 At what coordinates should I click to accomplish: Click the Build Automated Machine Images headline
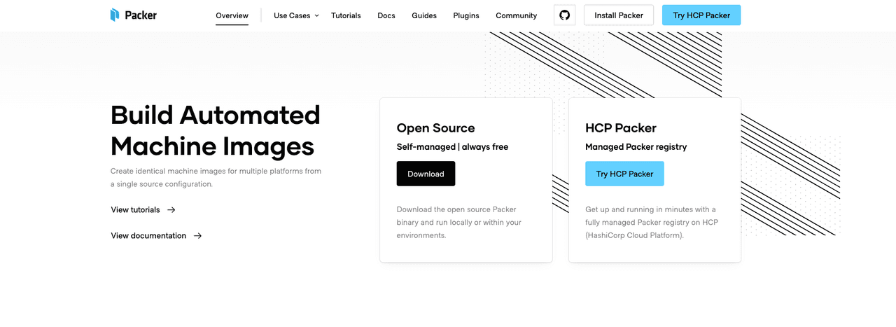216,130
